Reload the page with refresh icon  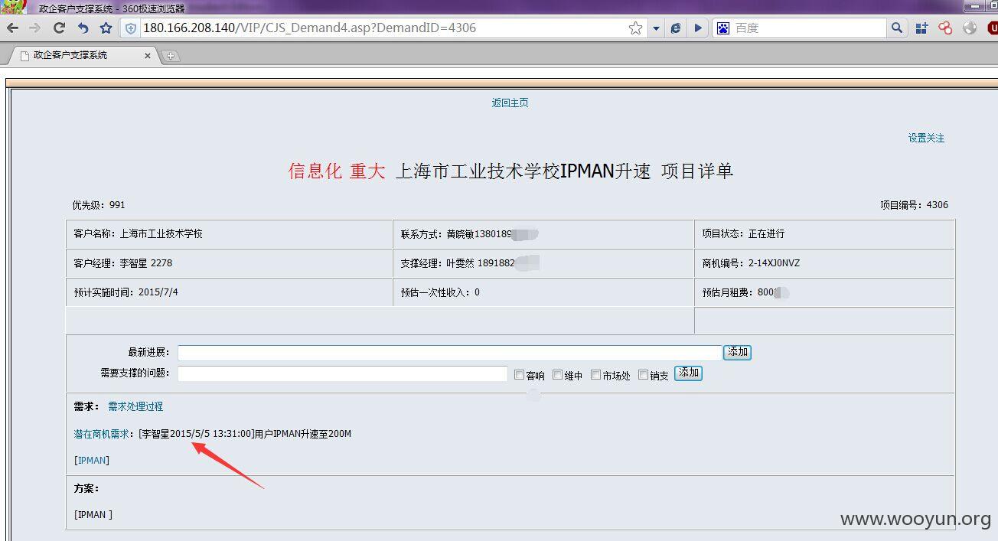tap(59, 28)
